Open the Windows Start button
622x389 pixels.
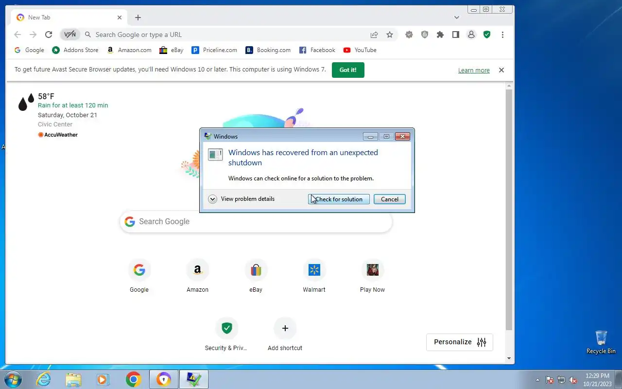(x=13, y=379)
